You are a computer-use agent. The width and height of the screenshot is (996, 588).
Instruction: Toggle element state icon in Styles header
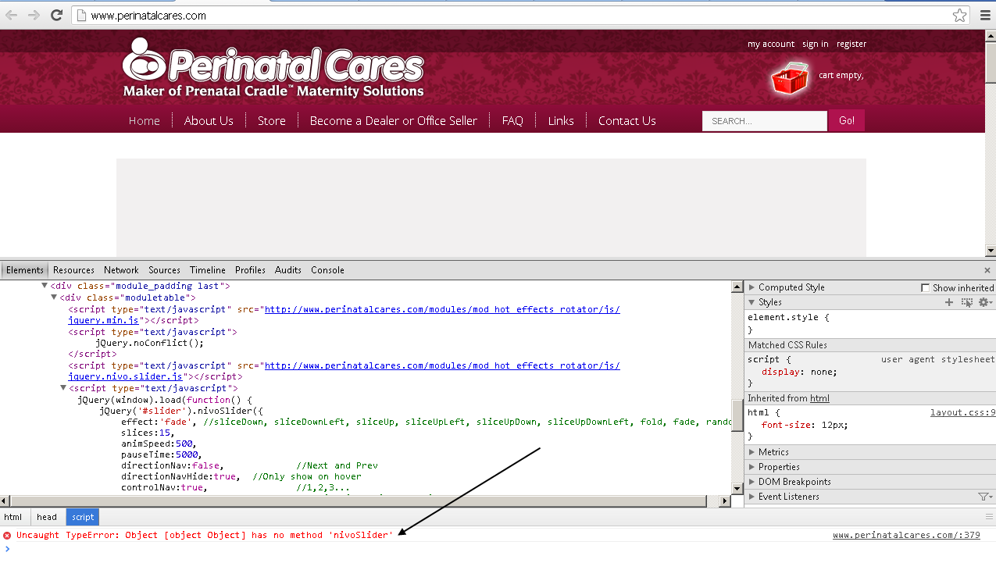967,302
